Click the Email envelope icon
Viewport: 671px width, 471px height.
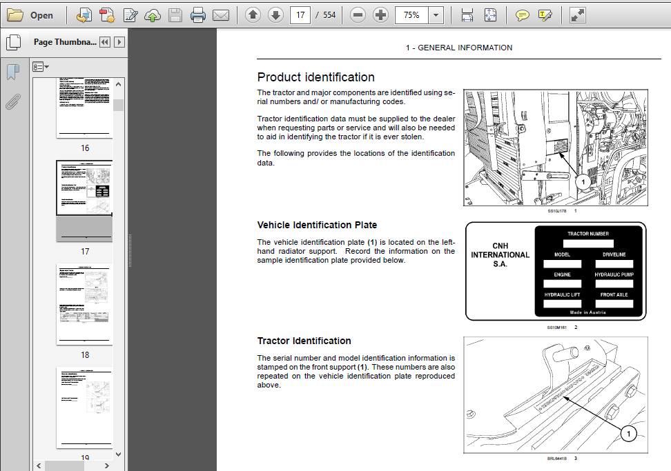(x=221, y=15)
